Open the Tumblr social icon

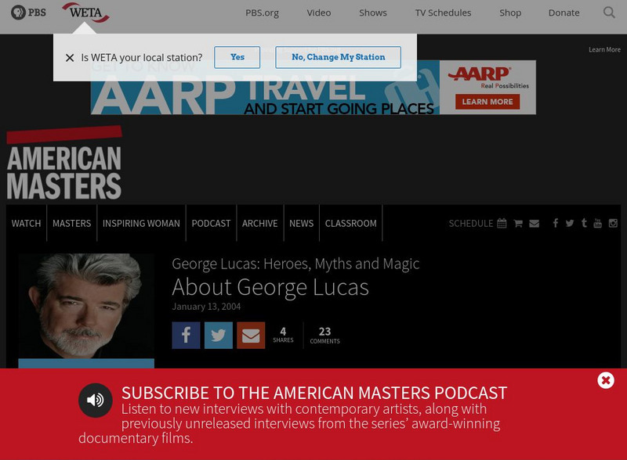click(x=583, y=223)
